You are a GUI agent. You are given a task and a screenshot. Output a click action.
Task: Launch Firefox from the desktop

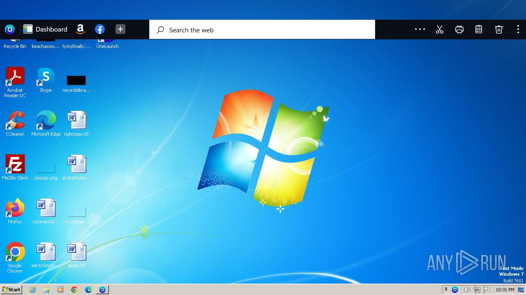[x=15, y=211]
